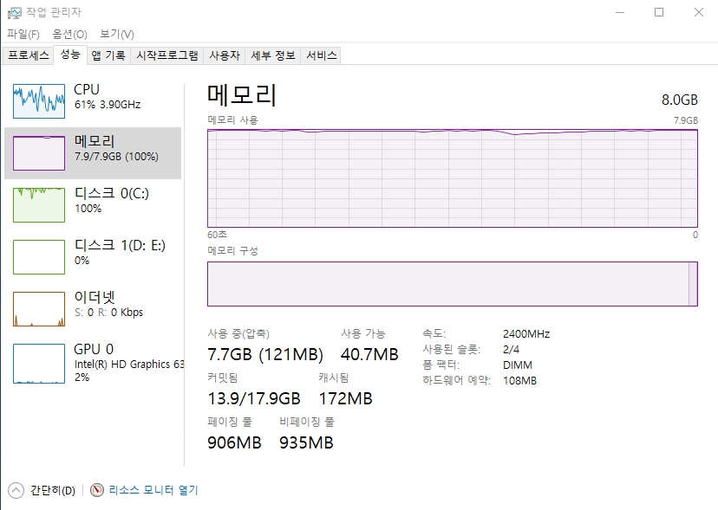718x510 pixels.
Task: Select the CPU usage graph thumbnail
Action: click(39, 101)
